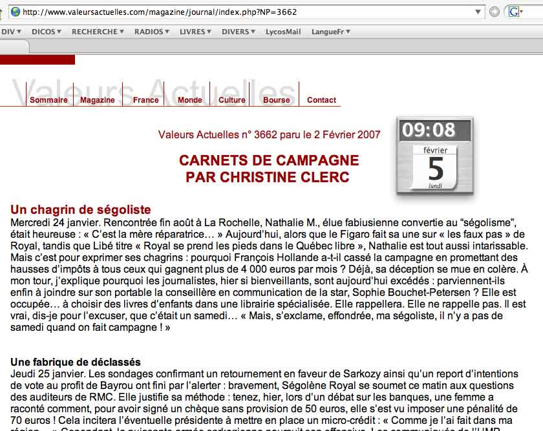The height and width of the screenshot is (431, 543).
Task: Expand the DIV bookmarks folder
Action: 10,32
